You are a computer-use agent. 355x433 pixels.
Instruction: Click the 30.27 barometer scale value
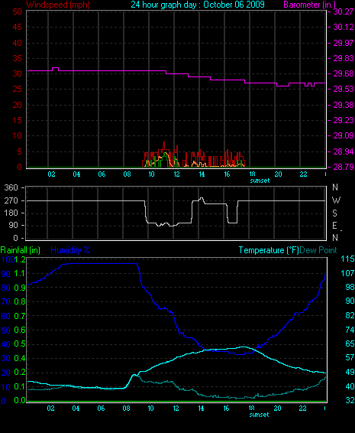(344, 11)
